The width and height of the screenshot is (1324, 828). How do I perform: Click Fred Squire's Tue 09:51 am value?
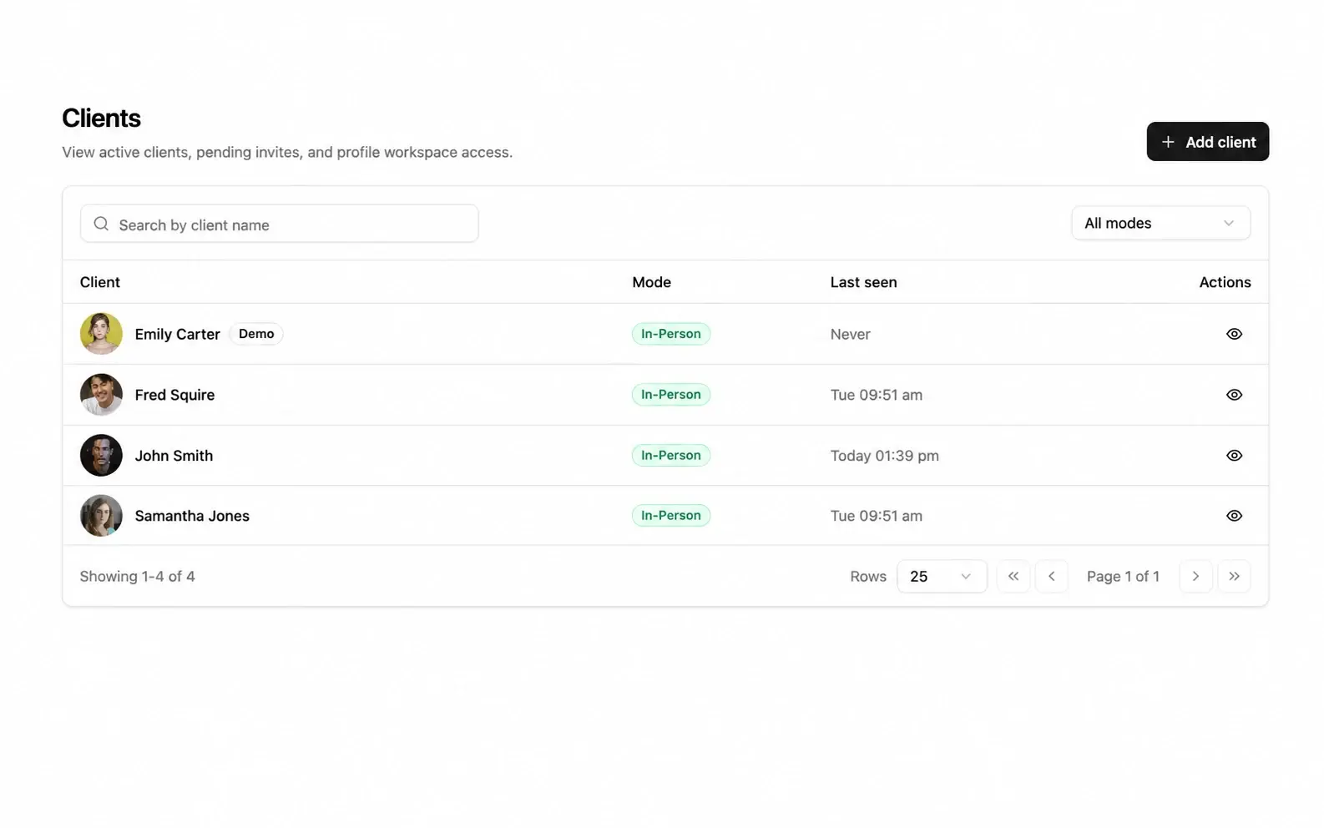[876, 395]
